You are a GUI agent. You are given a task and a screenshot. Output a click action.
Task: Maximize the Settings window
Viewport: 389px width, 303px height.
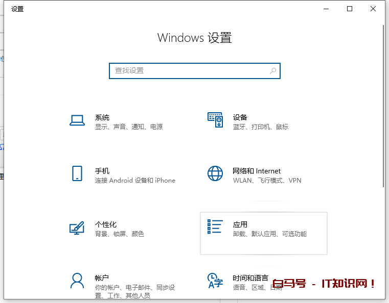tap(350, 9)
